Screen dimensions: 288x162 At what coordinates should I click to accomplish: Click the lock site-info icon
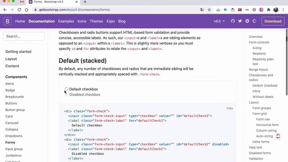pos(36,10)
